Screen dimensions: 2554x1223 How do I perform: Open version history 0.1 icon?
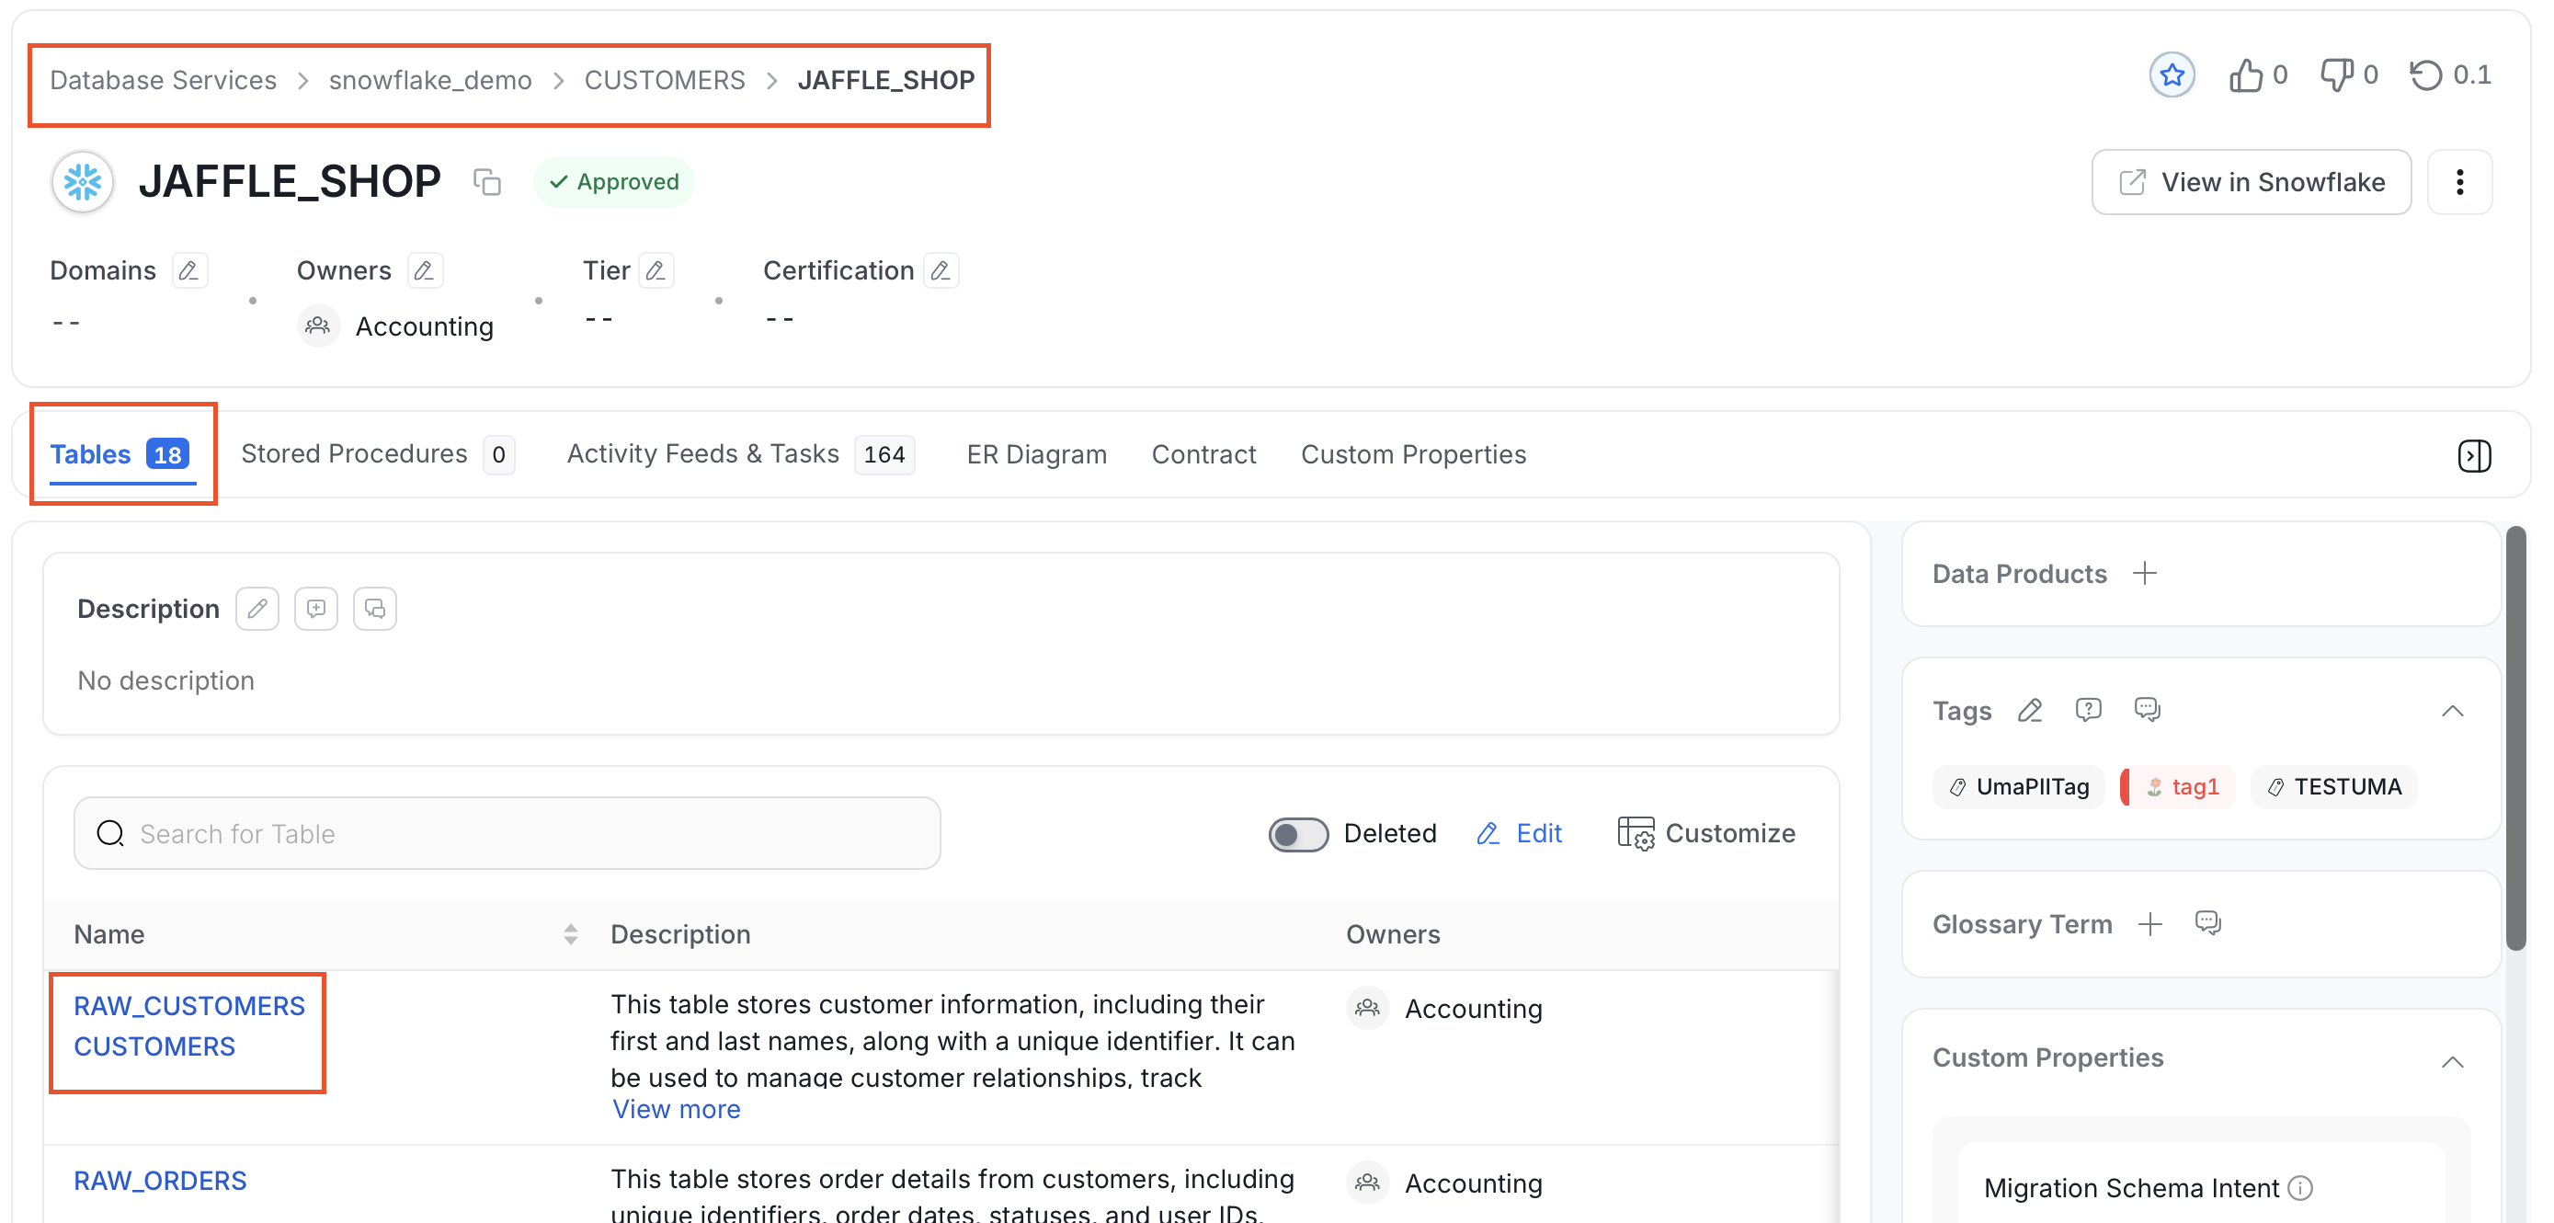click(2426, 75)
